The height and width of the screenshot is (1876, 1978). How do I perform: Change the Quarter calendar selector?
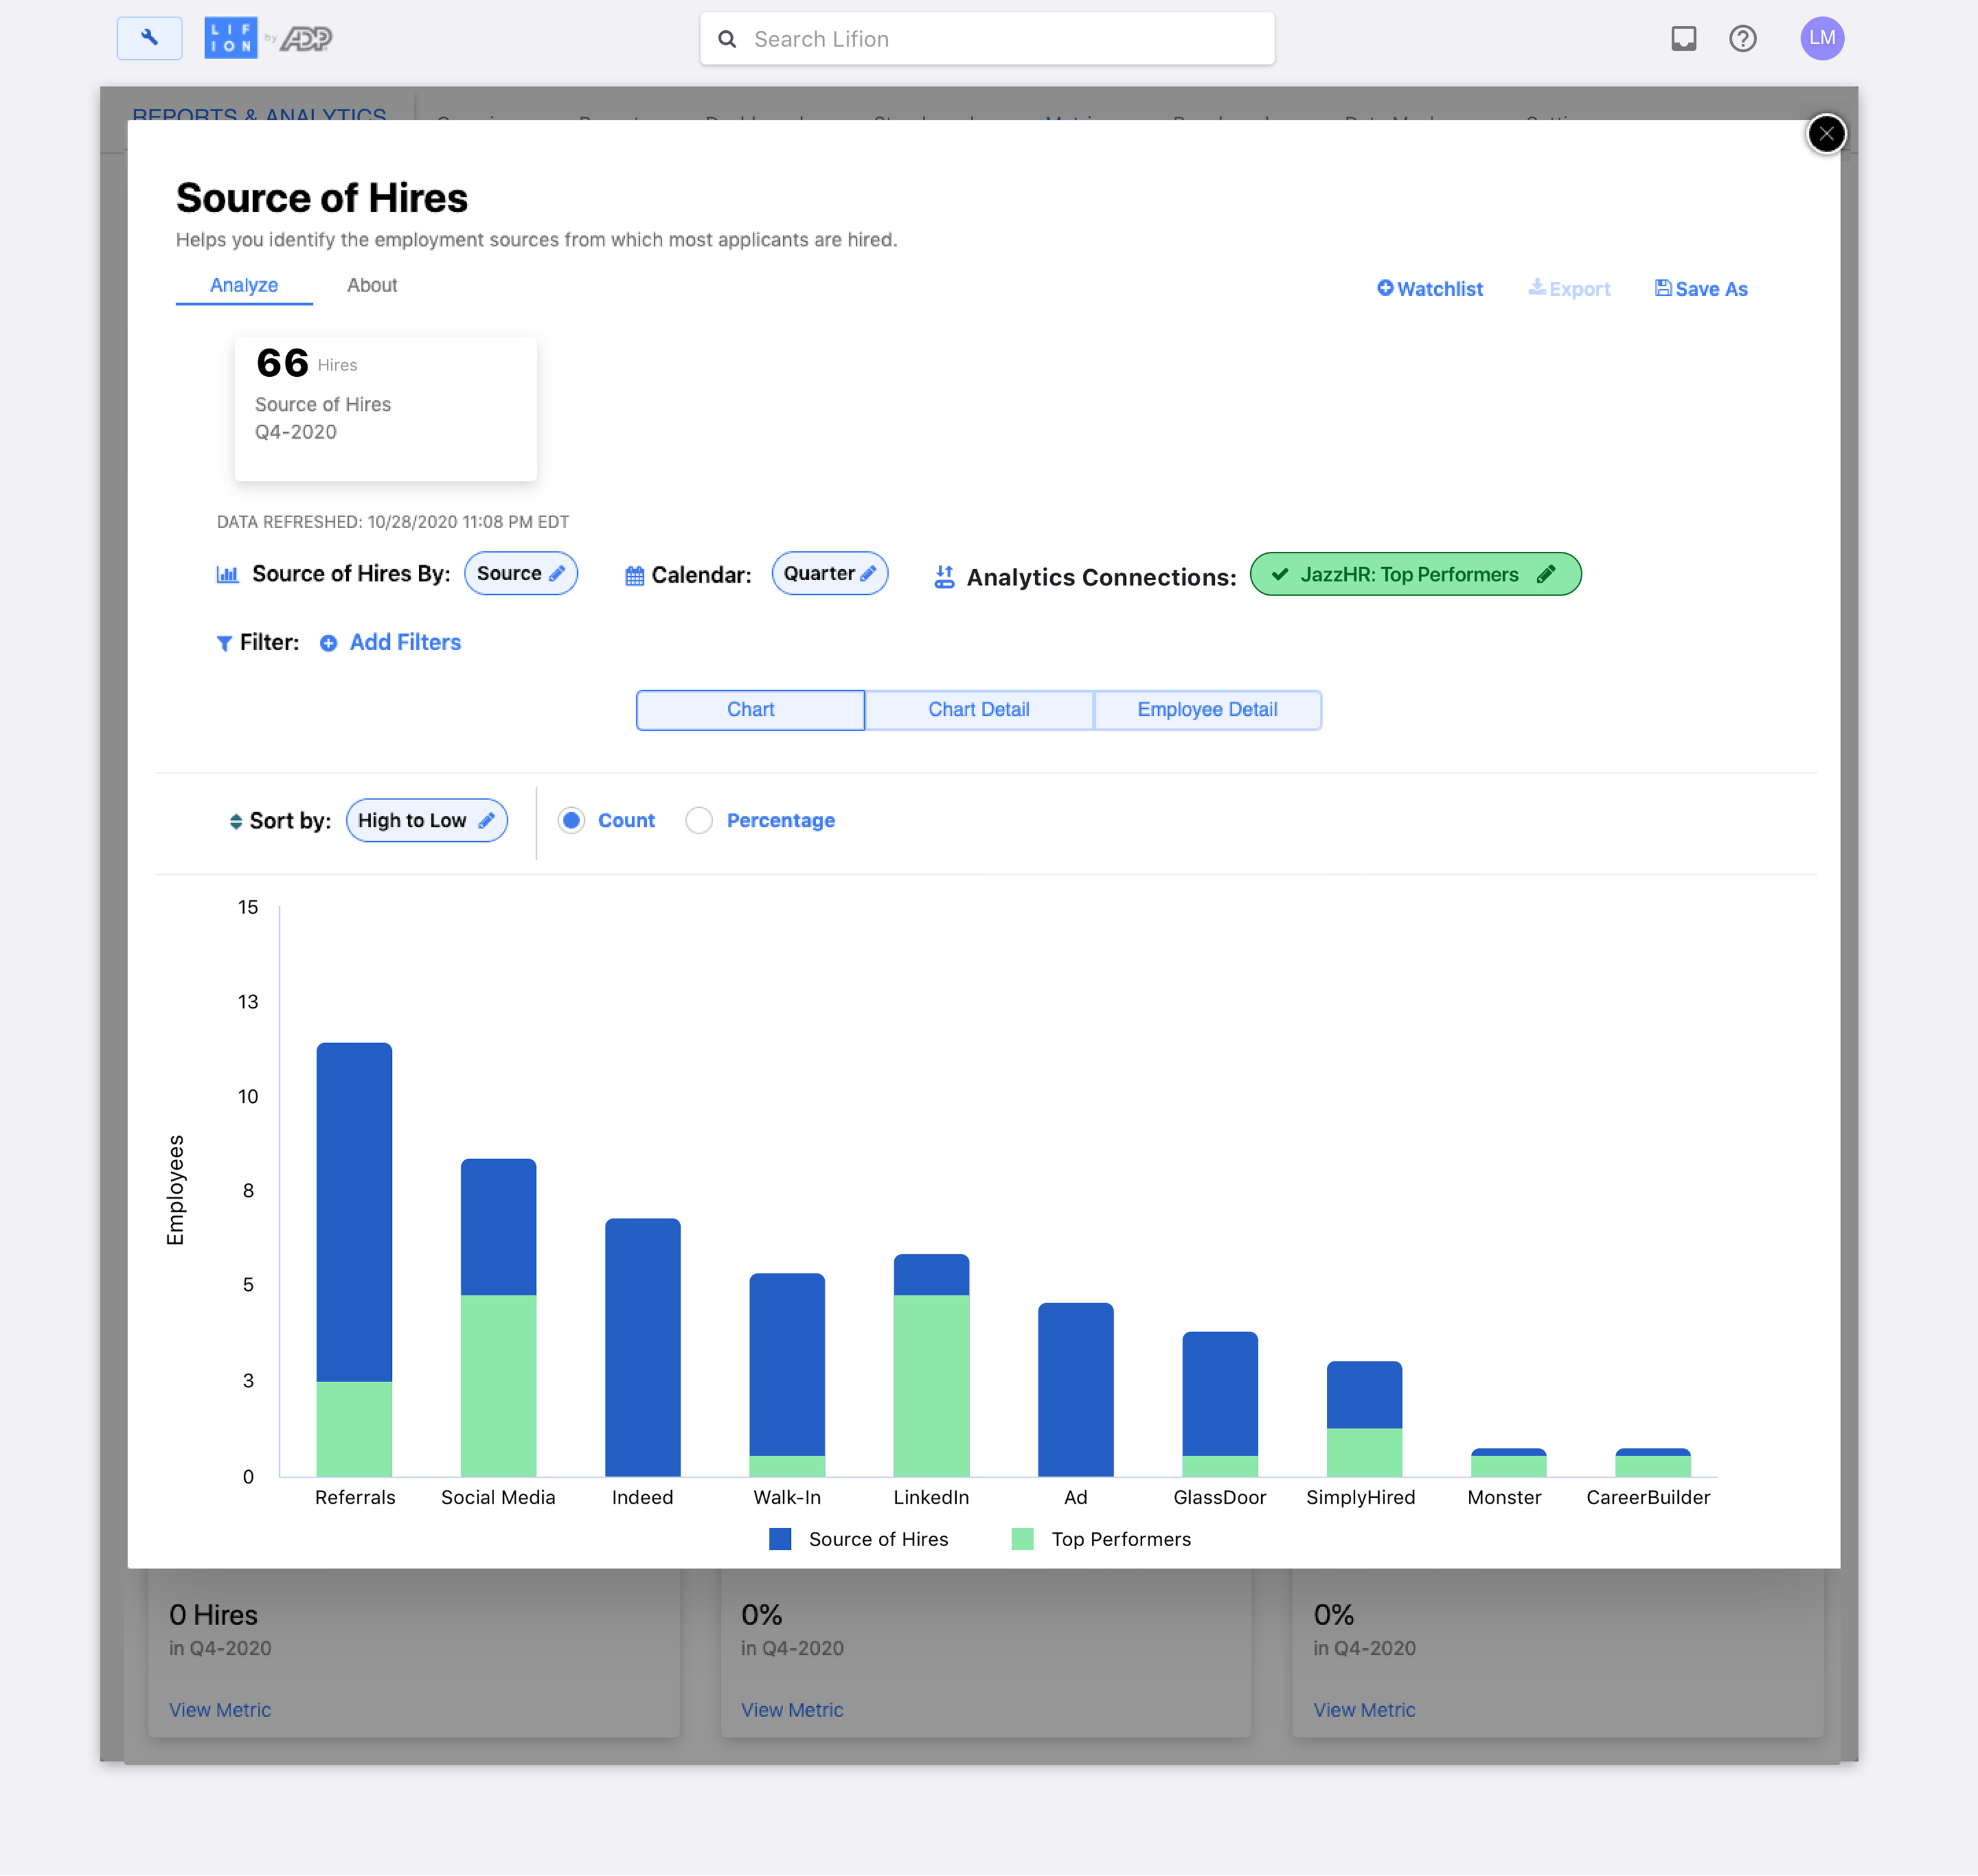pos(828,574)
